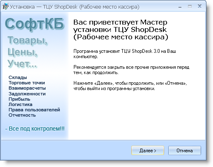Click the Задолженности entry in the banner

[27, 94]
